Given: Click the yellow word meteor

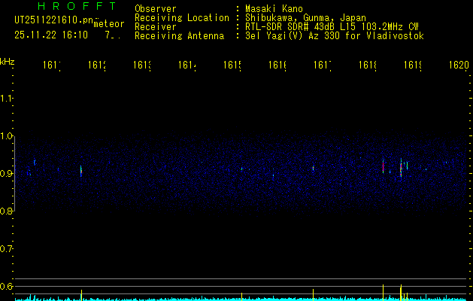Looking at the screenshot, I should (x=109, y=24).
